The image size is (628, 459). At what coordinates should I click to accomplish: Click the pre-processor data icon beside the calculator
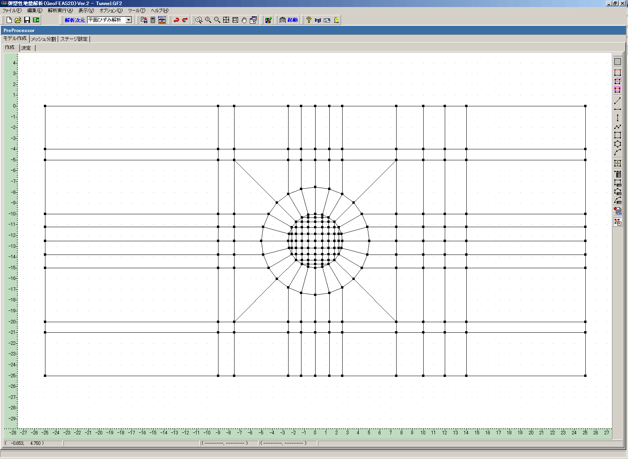144,20
